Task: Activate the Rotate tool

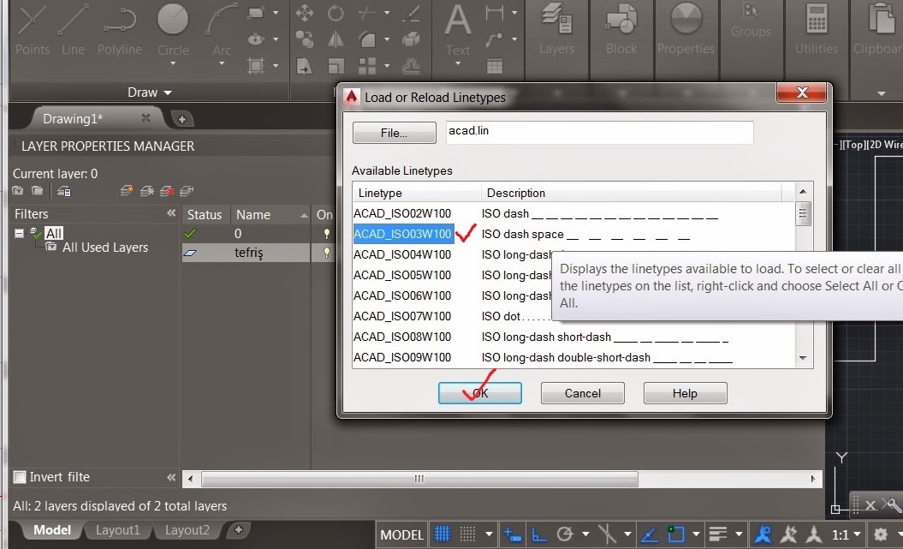Action: tap(336, 13)
